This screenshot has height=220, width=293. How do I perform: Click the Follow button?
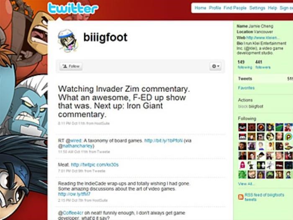[x=71, y=66]
